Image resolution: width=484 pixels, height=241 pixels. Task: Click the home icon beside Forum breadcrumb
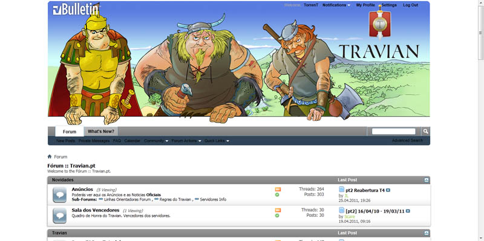coord(50,156)
